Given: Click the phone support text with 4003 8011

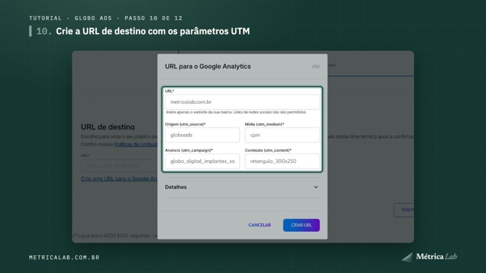Looking at the screenshot, I should [115, 236].
